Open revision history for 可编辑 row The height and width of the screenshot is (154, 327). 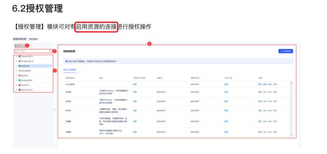pos(226,121)
